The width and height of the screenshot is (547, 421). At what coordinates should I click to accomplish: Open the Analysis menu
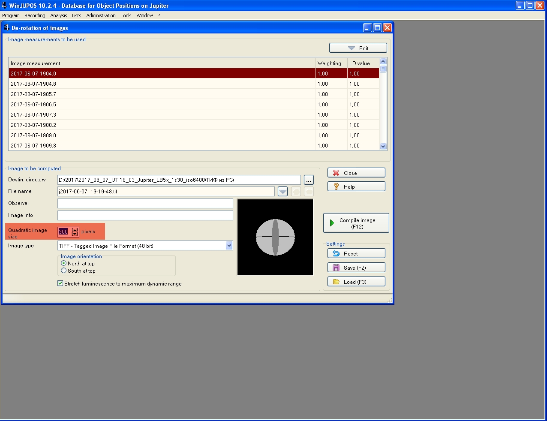(58, 15)
